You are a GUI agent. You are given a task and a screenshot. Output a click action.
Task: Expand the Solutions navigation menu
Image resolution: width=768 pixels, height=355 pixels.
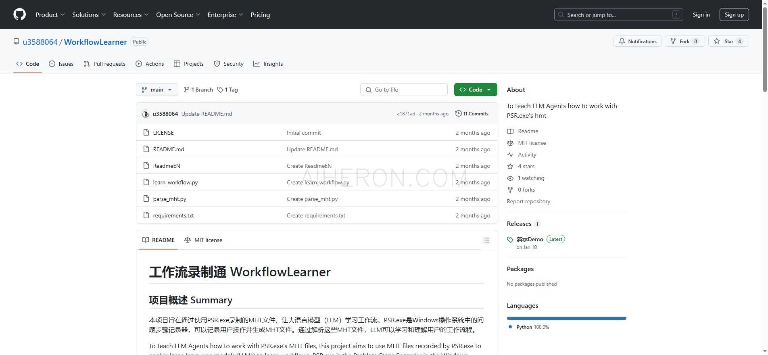(89, 15)
